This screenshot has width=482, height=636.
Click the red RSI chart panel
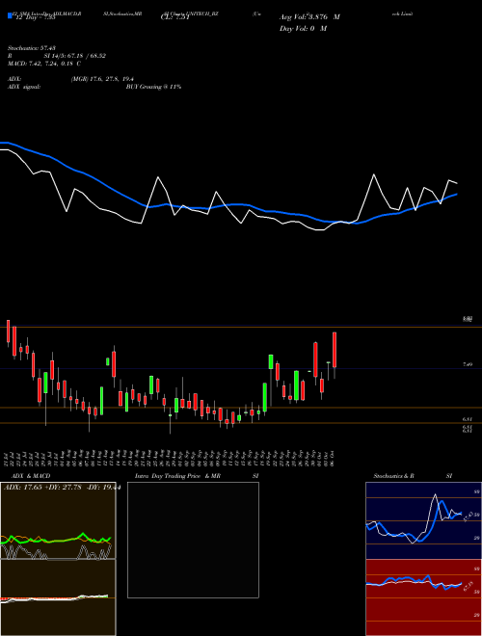[423, 597]
